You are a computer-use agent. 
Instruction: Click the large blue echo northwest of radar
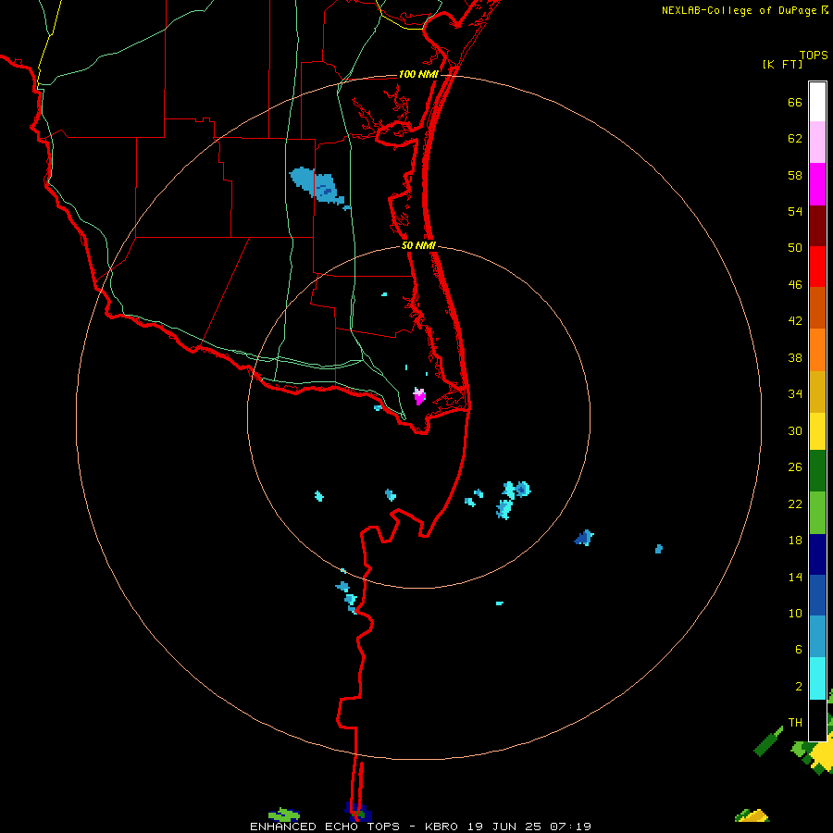pos(317,186)
